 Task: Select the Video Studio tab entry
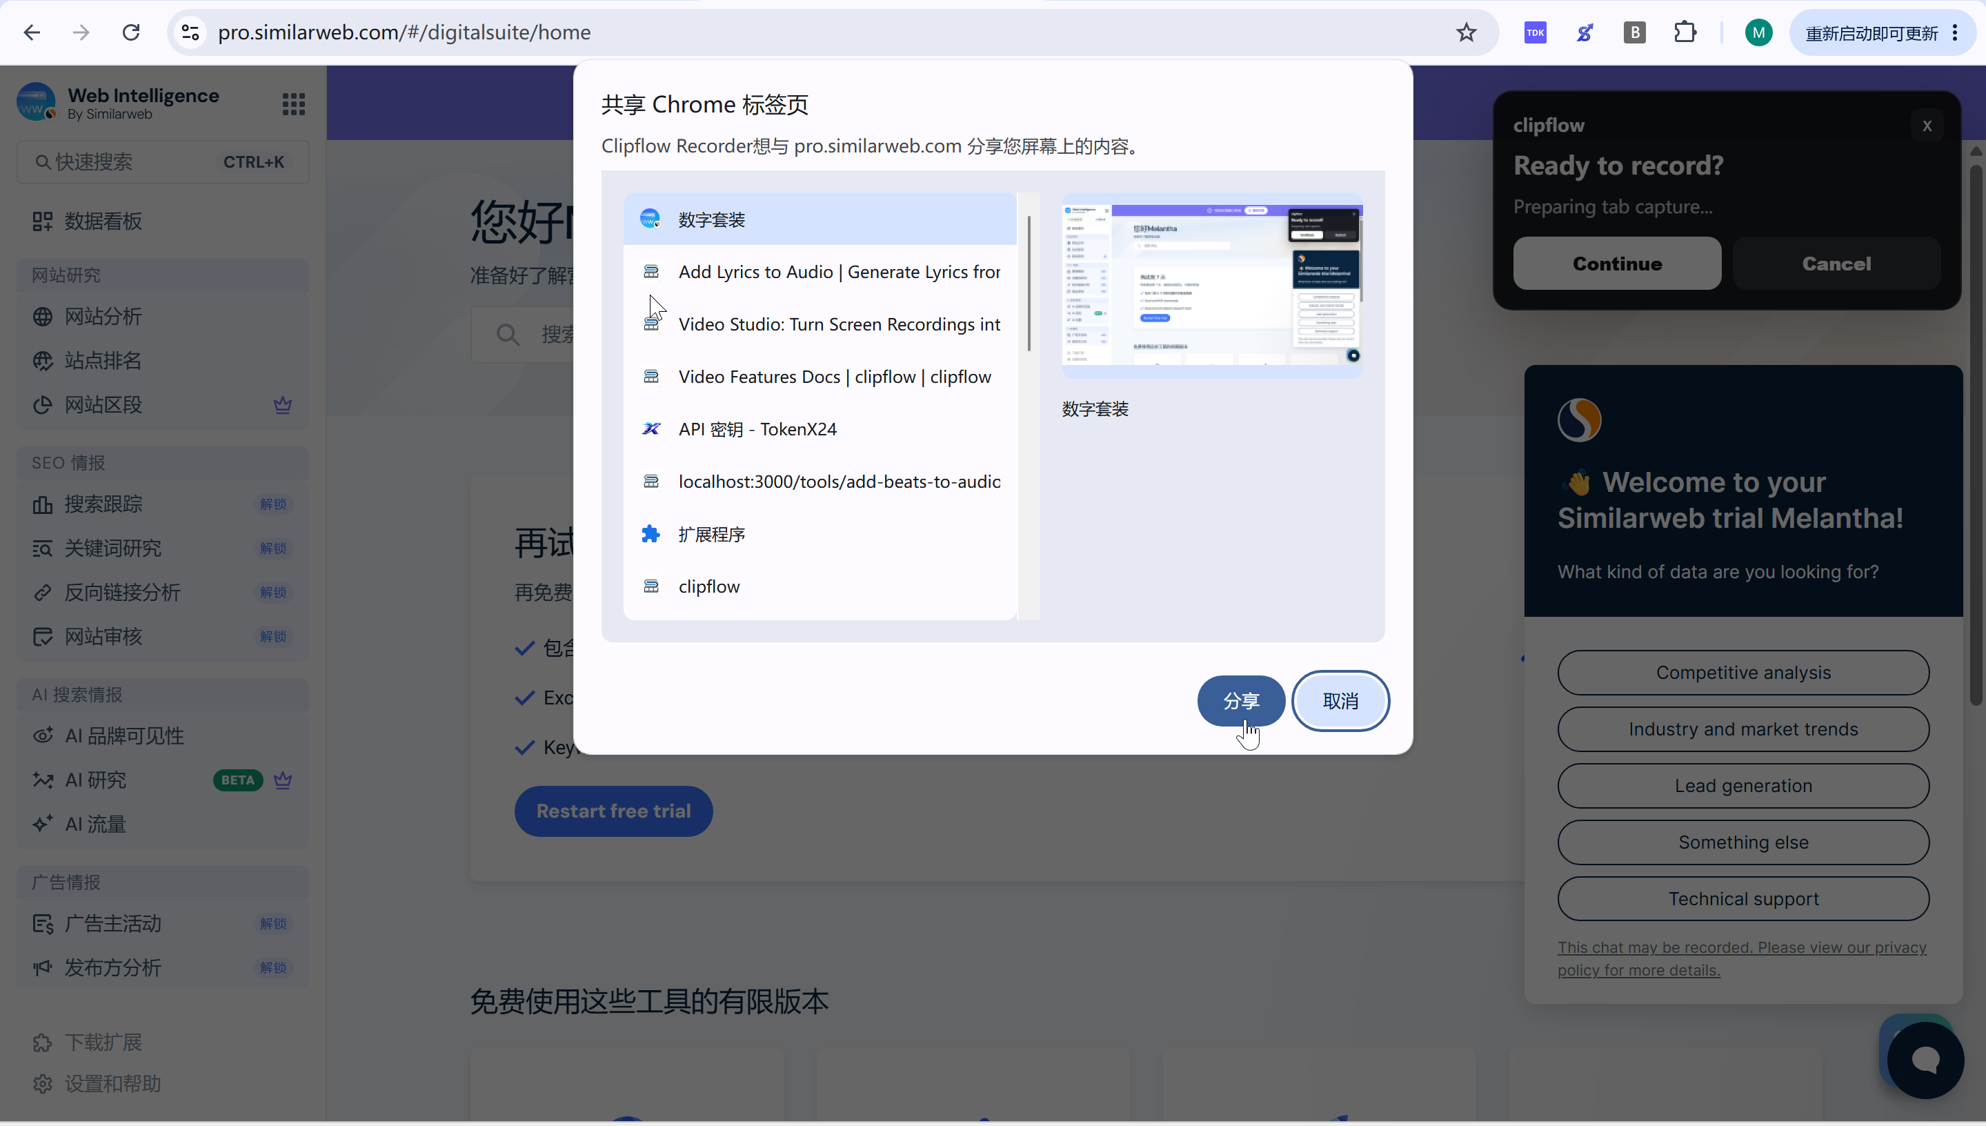pos(820,325)
